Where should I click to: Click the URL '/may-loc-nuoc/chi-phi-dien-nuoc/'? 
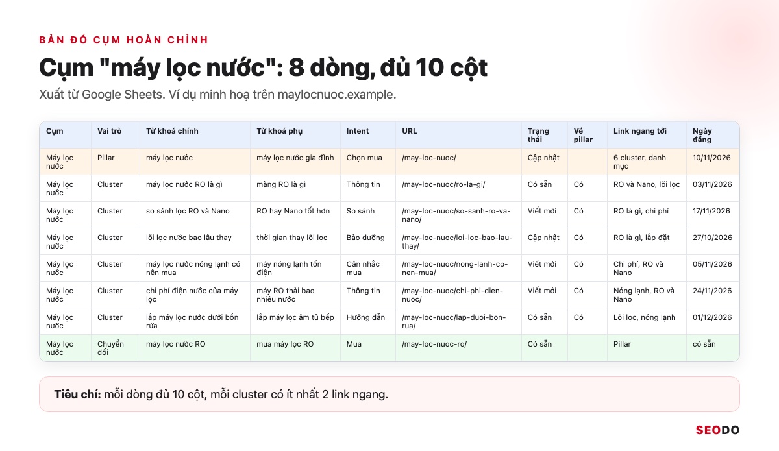(452, 295)
